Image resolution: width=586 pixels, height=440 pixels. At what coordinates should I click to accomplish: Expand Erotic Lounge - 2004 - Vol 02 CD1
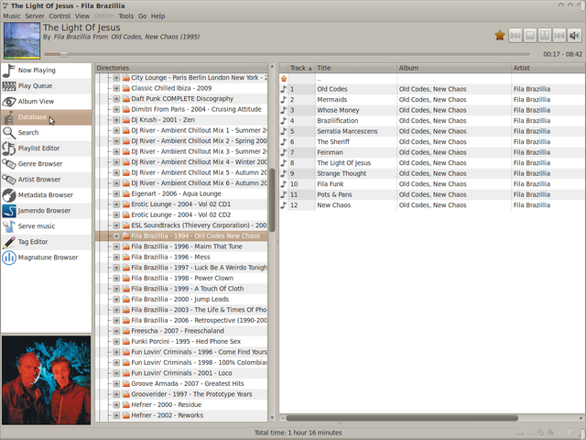coord(116,204)
